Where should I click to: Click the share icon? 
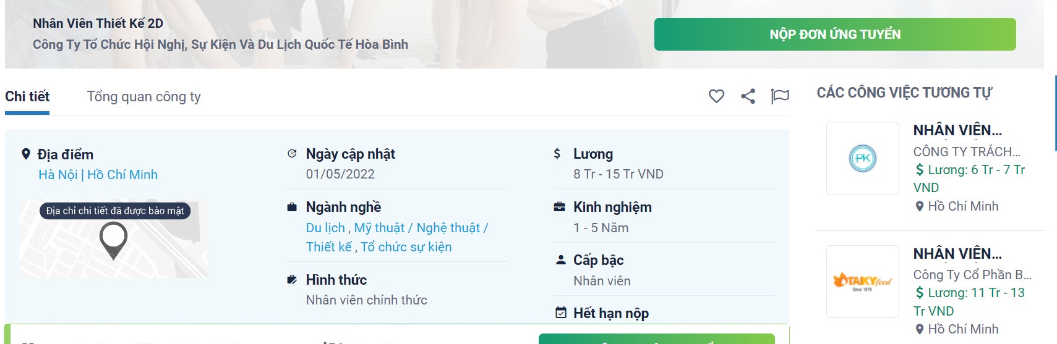[x=748, y=96]
